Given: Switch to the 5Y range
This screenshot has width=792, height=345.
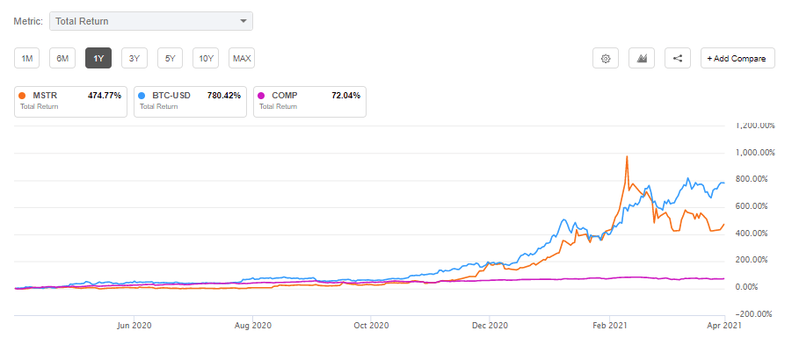Looking at the screenshot, I should pyautogui.click(x=171, y=58).
